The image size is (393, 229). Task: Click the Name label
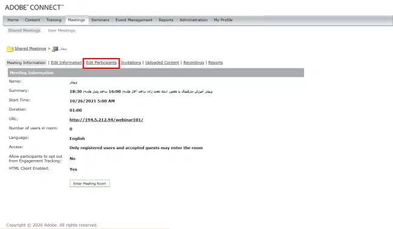click(x=15, y=82)
